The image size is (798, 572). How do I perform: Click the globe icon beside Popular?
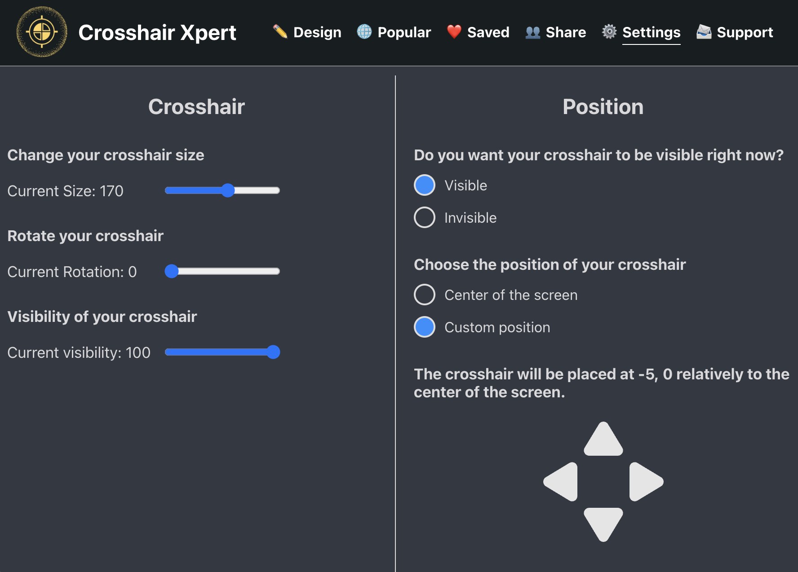364,31
